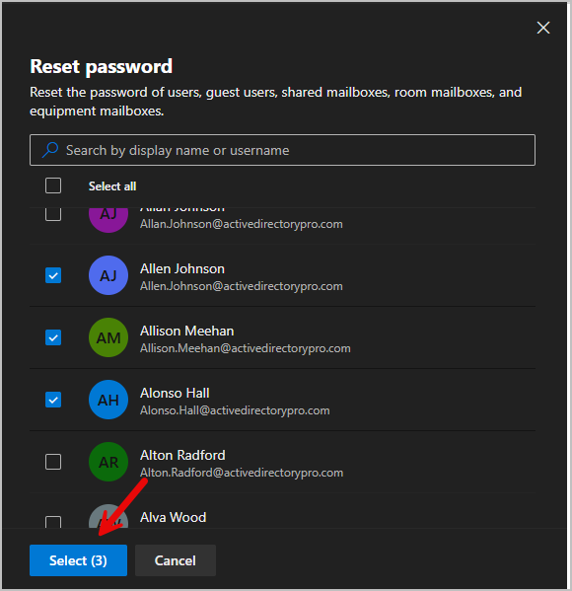Click the Cancel button

click(176, 560)
